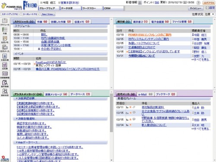216x162 pixels.
Task: Click the マイメニュー button
Action: click(x=196, y=8)
